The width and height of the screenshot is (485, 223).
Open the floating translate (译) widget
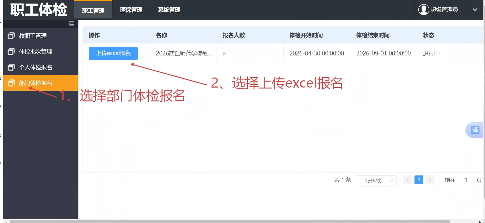pyautogui.click(x=475, y=130)
